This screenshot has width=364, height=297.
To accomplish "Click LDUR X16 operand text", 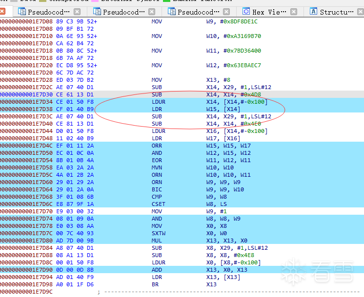I will 237,131.
